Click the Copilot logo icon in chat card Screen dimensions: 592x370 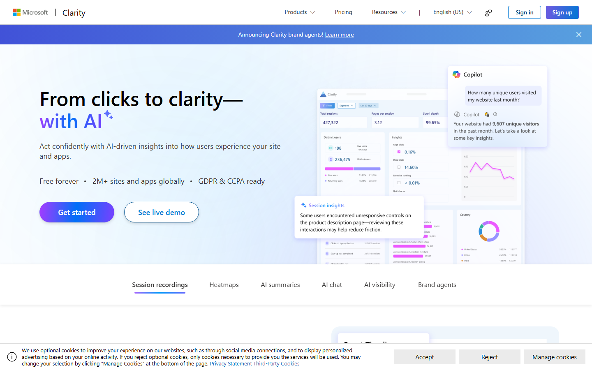(456, 74)
